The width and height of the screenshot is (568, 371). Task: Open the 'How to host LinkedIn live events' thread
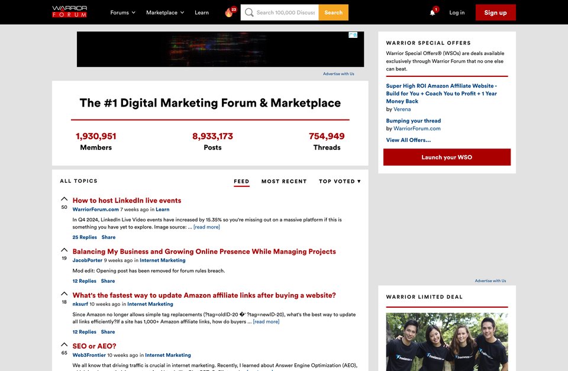127,201
